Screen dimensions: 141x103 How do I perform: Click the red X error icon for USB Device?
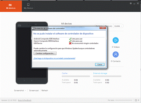click(x=70, y=43)
